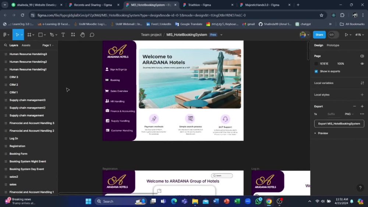Screen dimensions: 368x207
Task: Add export setting with plus icon
Action: coord(362,106)
